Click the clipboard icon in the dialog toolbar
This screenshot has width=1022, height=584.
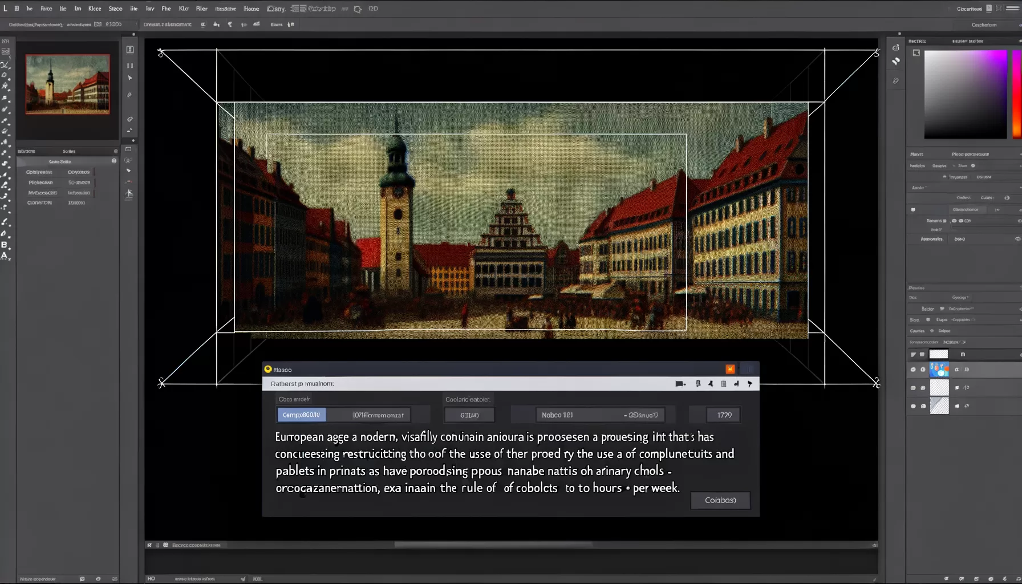coord(724,384)
